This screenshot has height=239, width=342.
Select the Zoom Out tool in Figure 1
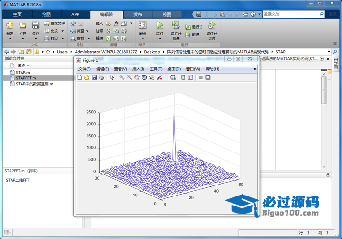point(129,77)
